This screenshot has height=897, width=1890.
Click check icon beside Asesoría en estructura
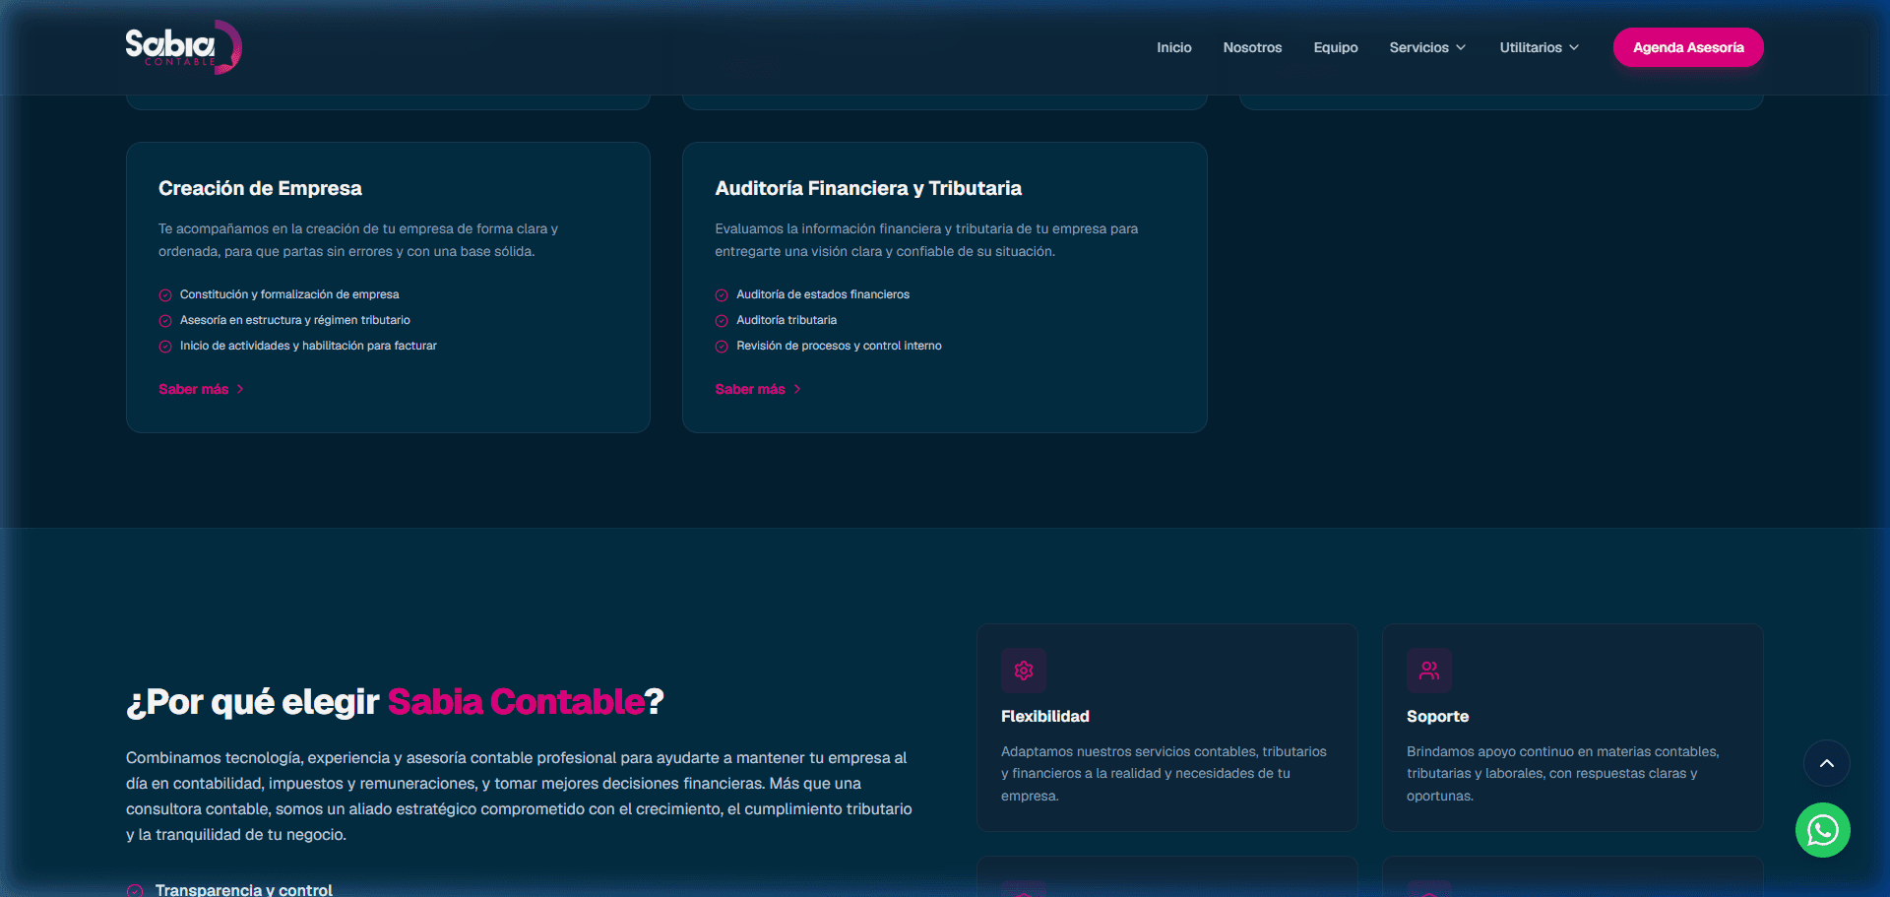165,321
